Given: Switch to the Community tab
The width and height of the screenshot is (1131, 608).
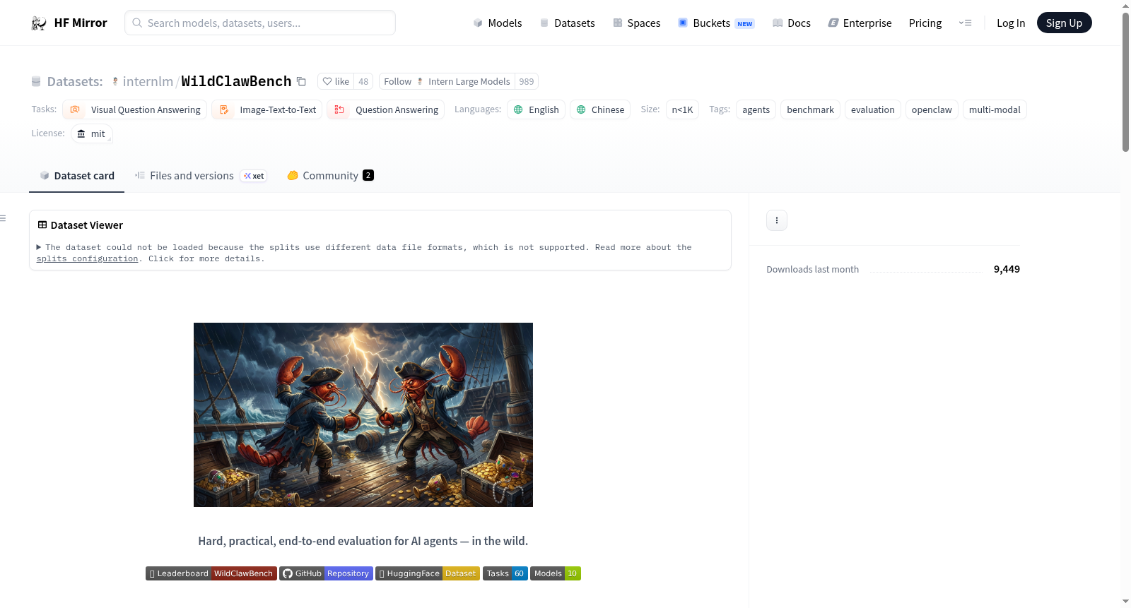Looking at the screenshot, I should click(330, 176).
